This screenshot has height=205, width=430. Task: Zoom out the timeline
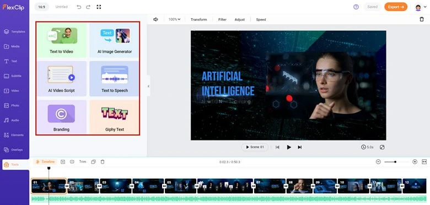click(x=378, y=161)
